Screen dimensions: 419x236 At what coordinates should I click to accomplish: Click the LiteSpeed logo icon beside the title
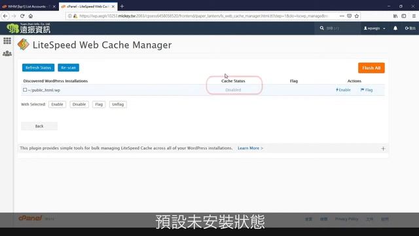point(24,45)
